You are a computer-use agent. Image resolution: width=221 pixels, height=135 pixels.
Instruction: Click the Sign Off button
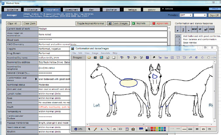coord(214,15)
